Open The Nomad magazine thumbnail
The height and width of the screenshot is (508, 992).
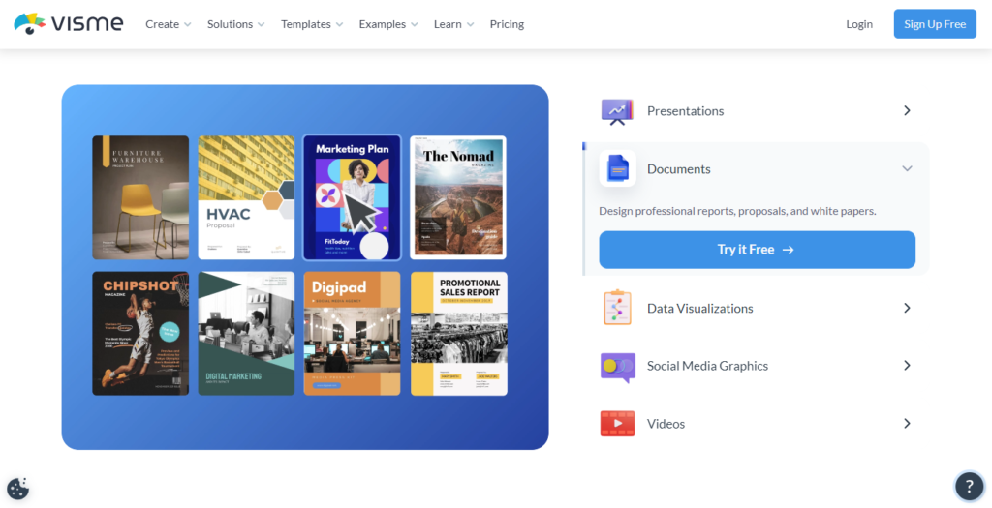[x=458, y=197]
